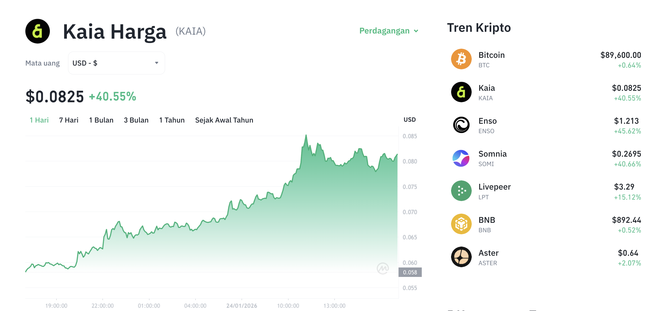646x311 pixels.
Task: Click the highlighted 0.058 price marker
Action: coord(410,272)
